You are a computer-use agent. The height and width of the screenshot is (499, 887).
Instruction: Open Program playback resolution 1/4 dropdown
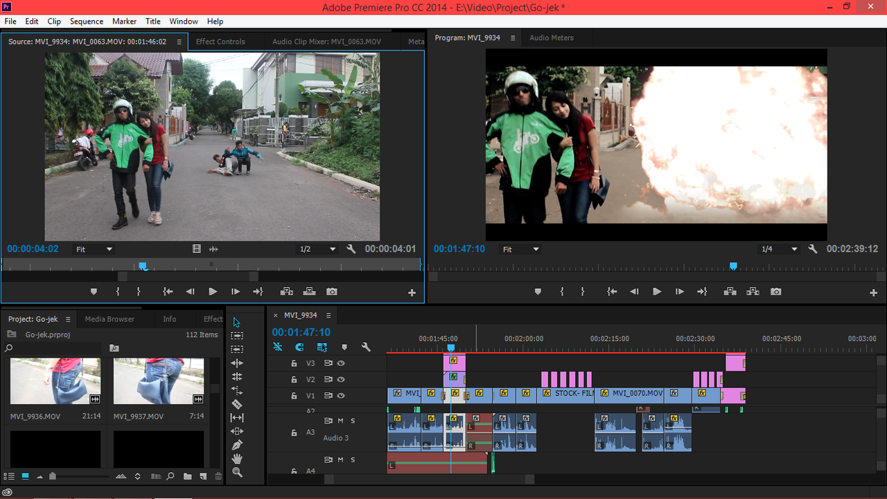(780, 249)
